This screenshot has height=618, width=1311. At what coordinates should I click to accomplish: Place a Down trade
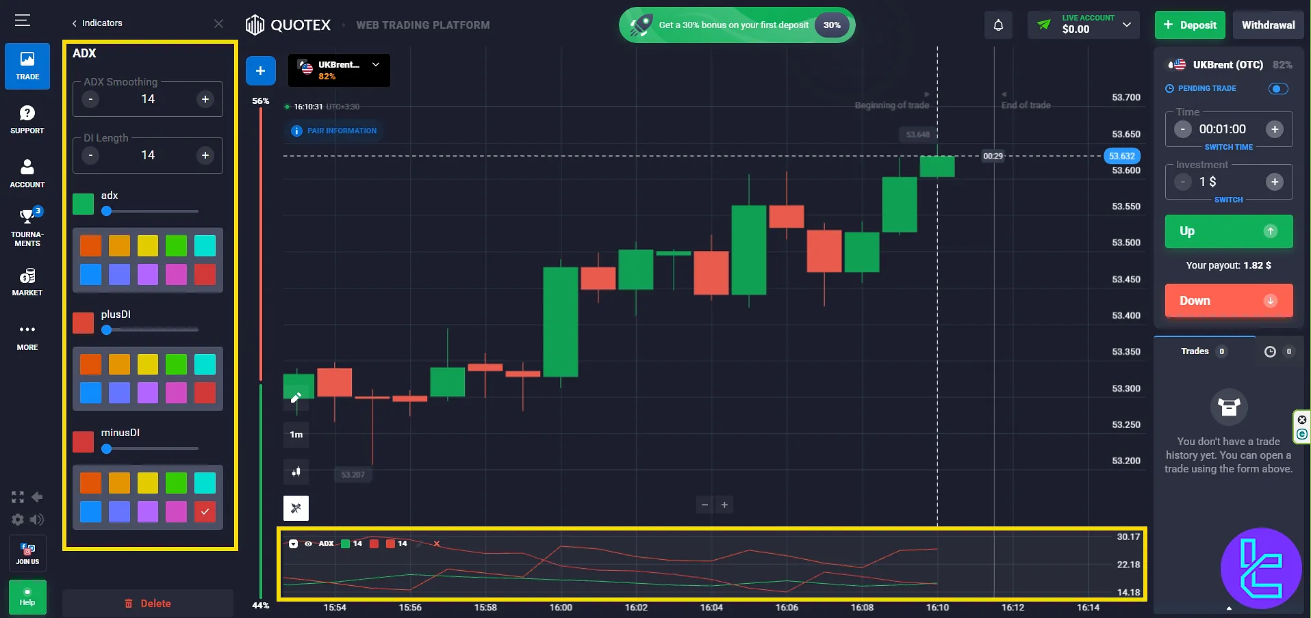[1229, 301]
